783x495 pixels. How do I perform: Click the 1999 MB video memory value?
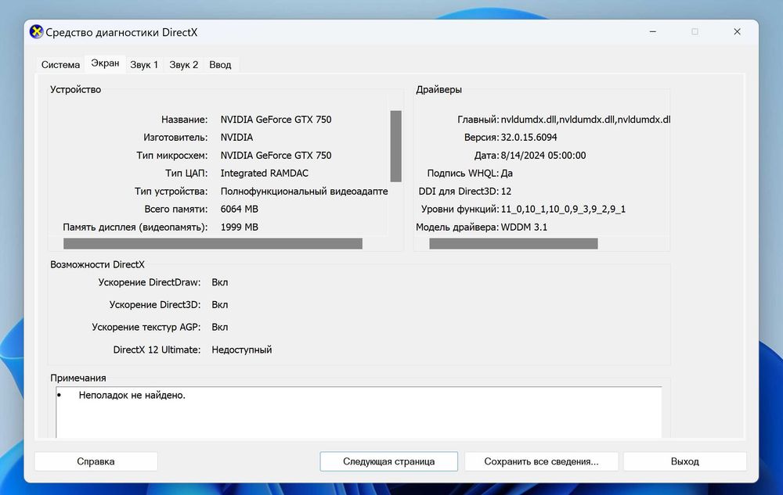coord(239,228)
